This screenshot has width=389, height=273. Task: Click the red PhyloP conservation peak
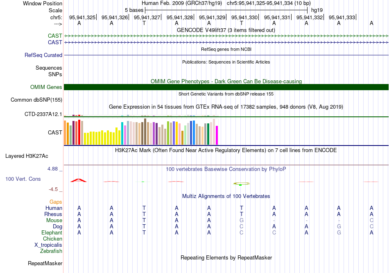pos(79,180)
